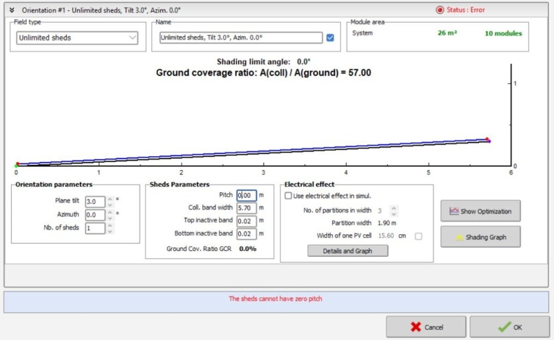Click the orientation Name text field

pos(240,38)
